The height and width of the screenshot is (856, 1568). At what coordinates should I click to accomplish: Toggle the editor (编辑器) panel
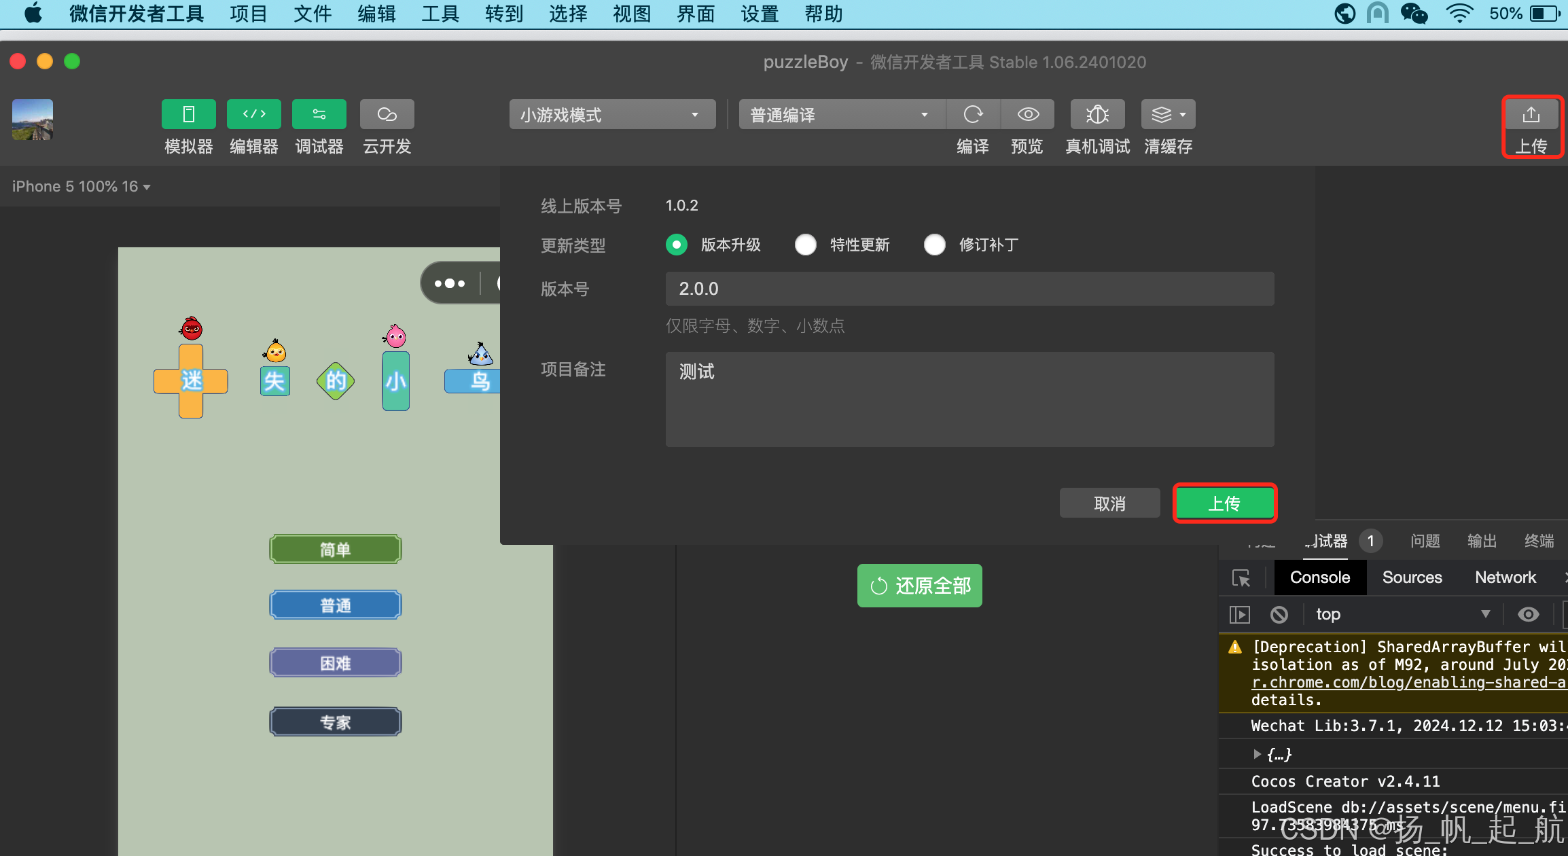click(x=254, y=114)
